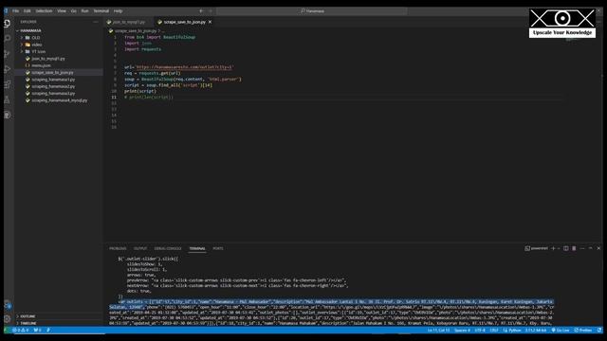Click the navigate forward arrow in the title bar
607x341 pixels.
point(211,11)
